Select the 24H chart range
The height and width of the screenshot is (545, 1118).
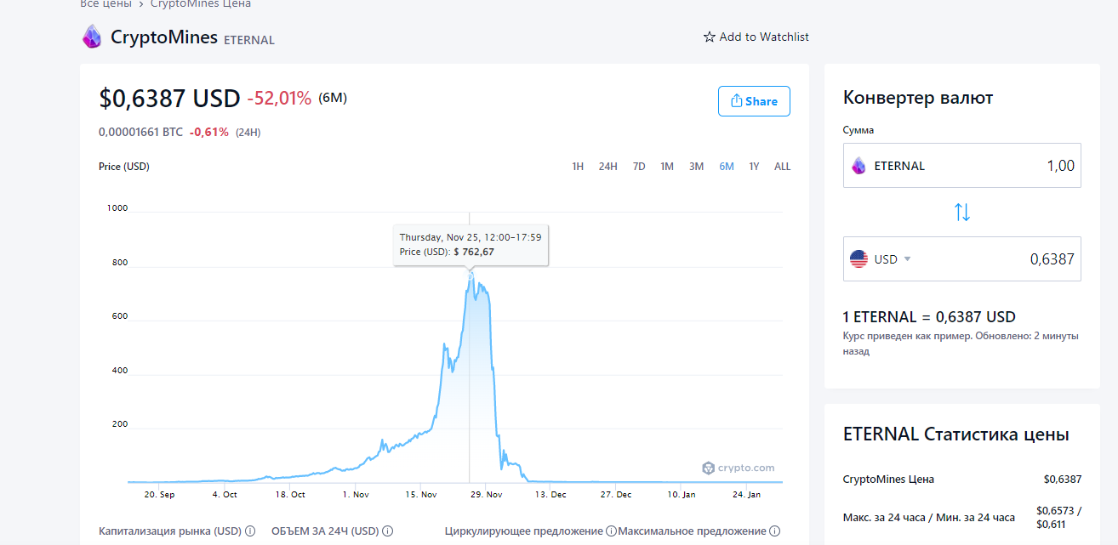607,167
